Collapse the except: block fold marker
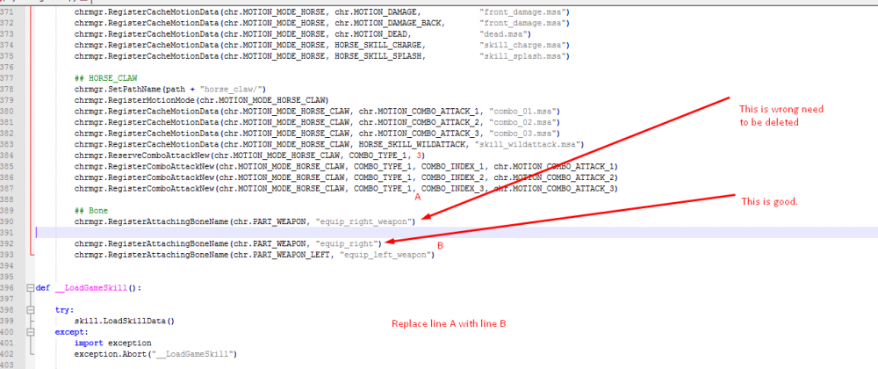 pyautogui.click(x=30, y=332)
